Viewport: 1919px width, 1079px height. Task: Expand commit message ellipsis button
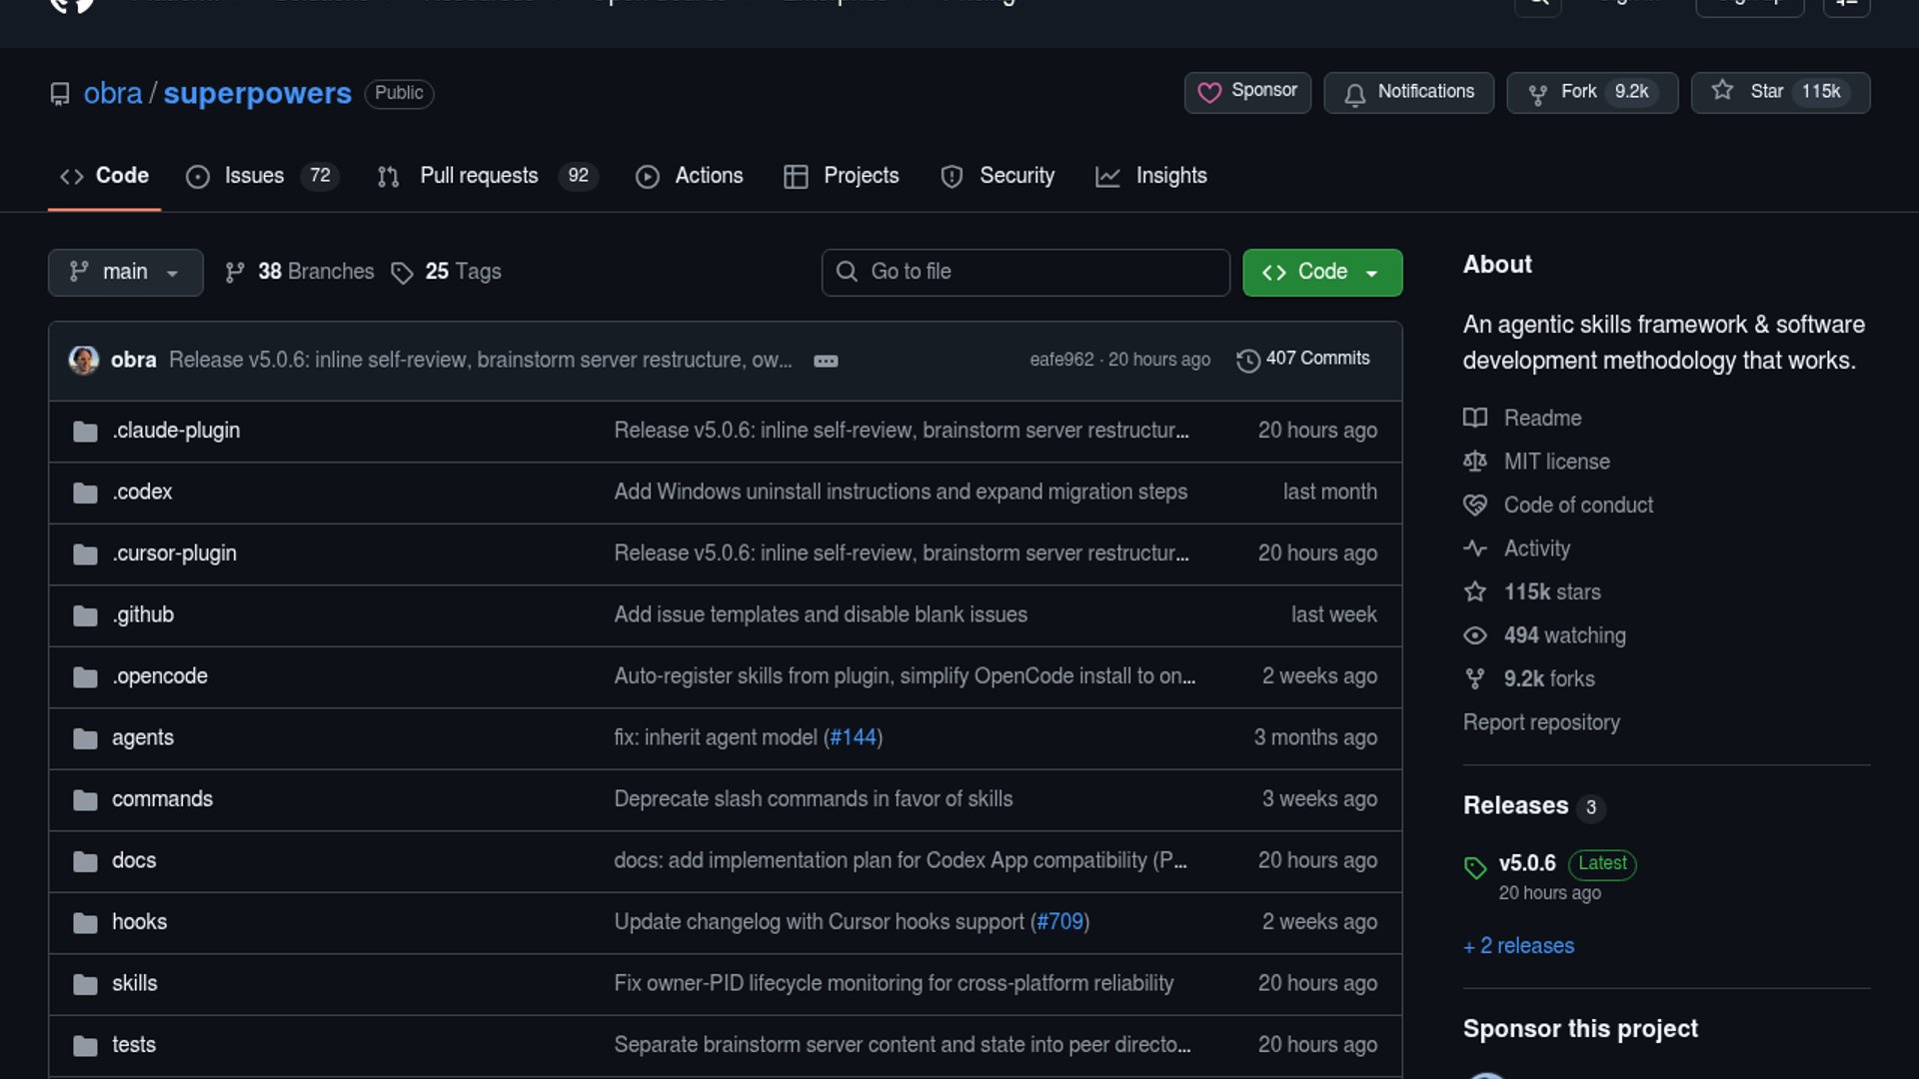pos(826,361)
